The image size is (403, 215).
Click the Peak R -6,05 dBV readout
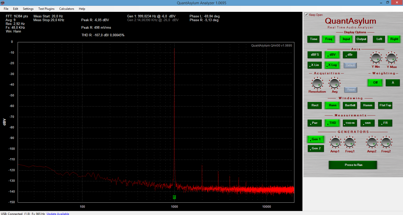tap(95, 20)
